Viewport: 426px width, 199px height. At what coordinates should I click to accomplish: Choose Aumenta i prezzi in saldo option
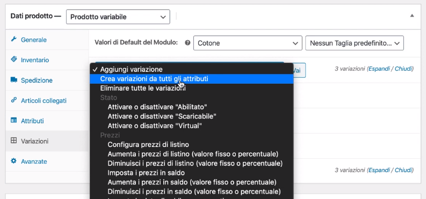(192, 182)
